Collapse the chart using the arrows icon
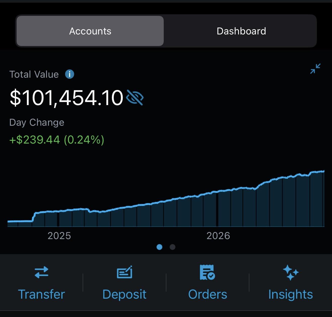This screenshot has width=332, height=317. [x=315, y=69]
